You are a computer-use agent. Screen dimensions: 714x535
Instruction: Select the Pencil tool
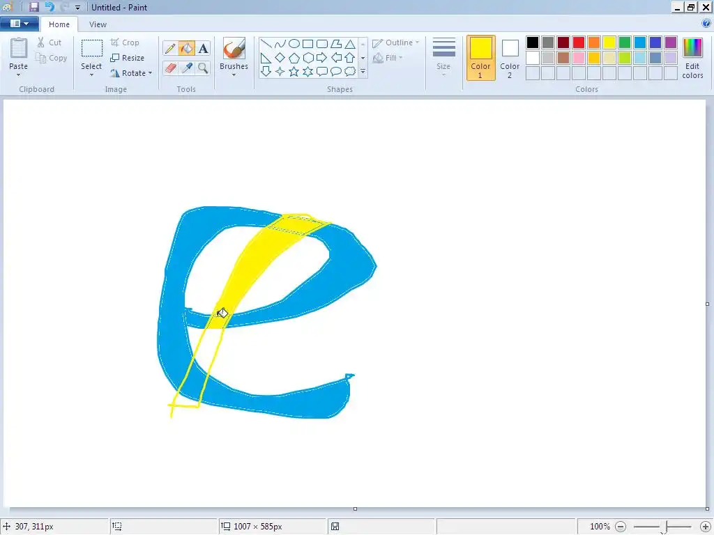[x=170, y=48]
